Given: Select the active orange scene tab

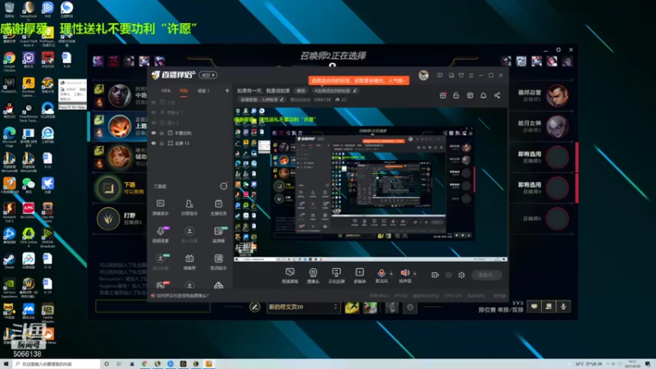Looking at the screenshot, I should (184, 90).
